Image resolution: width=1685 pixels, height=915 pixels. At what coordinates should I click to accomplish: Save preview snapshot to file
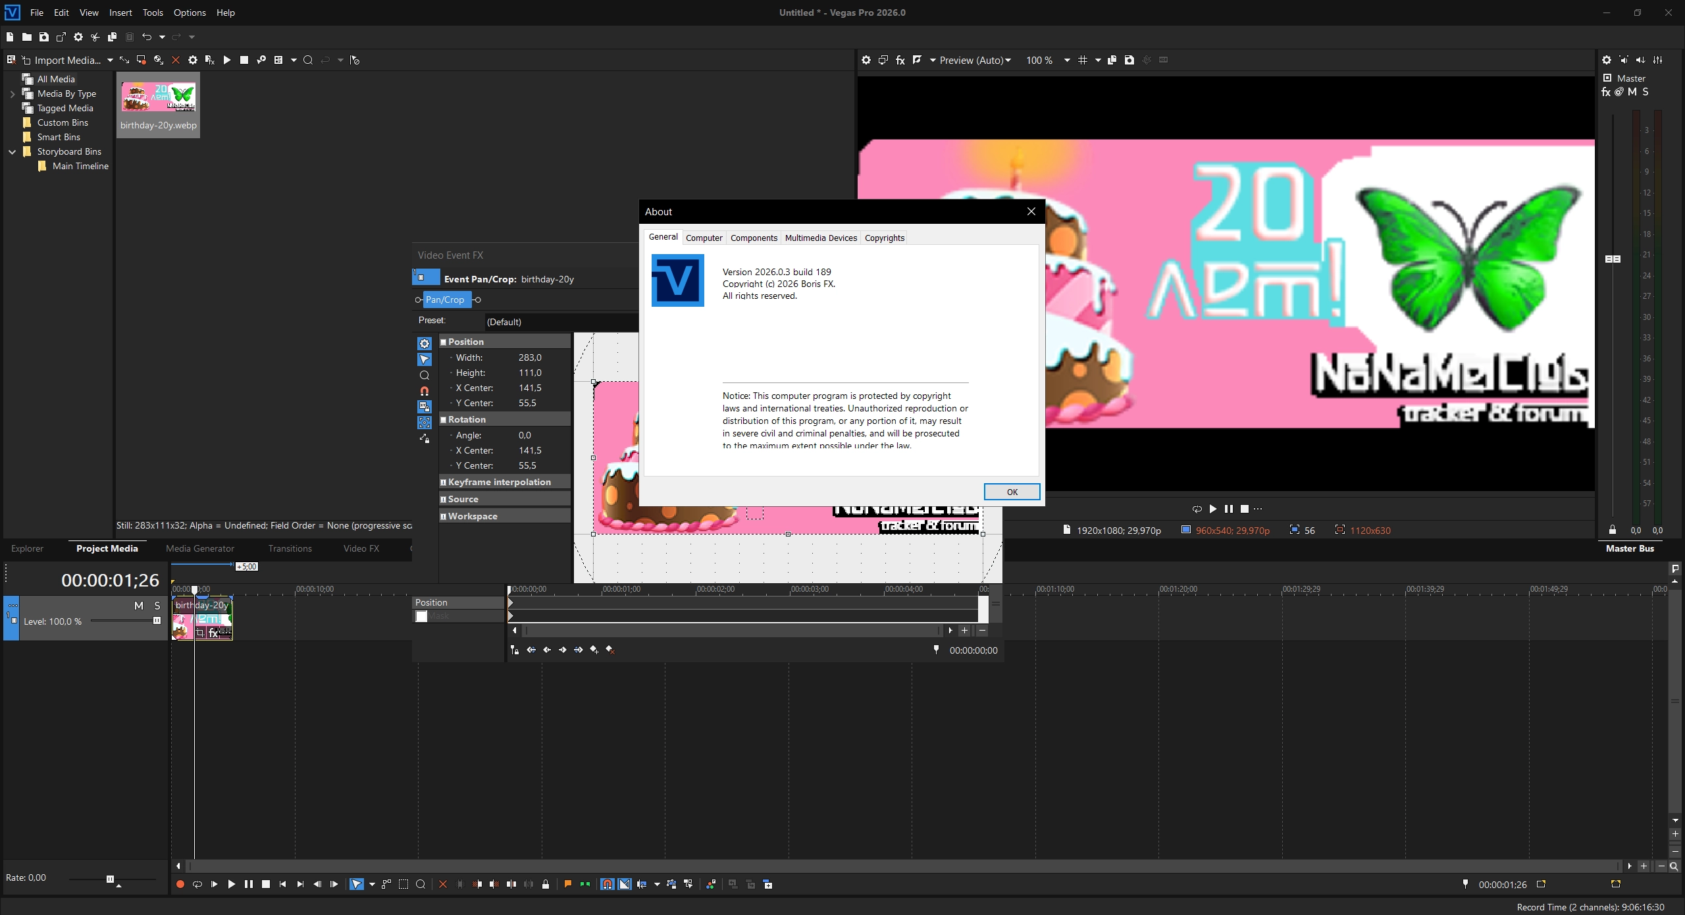point(1129,60)
